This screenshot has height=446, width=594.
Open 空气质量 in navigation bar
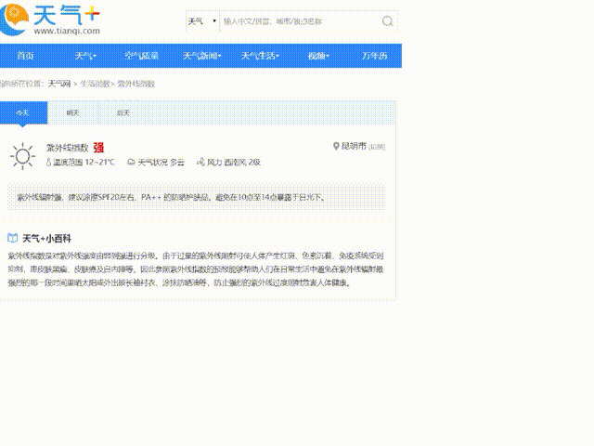coord(141,56)
